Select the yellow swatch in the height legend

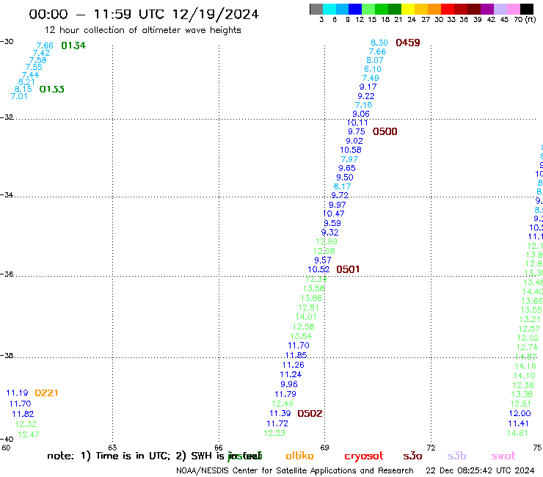coord(408,9)
